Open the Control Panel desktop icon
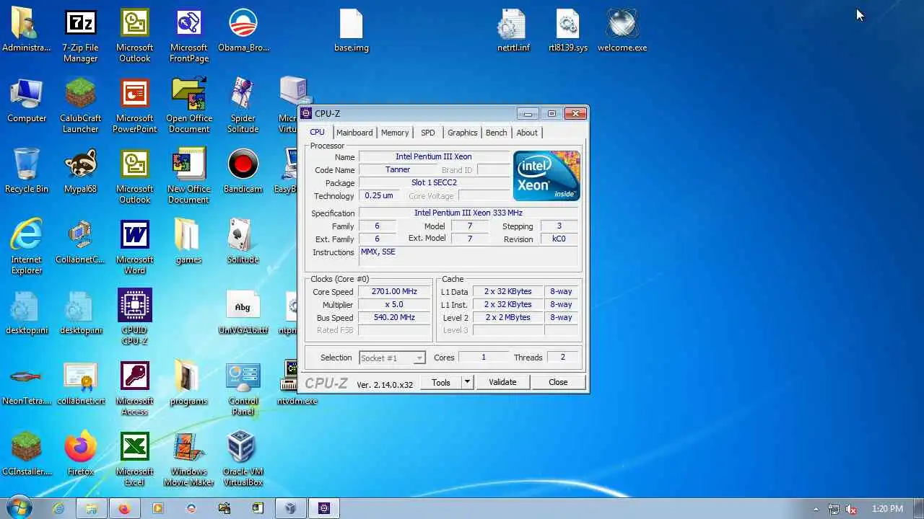The image size is (924, 519). [243, 389]
